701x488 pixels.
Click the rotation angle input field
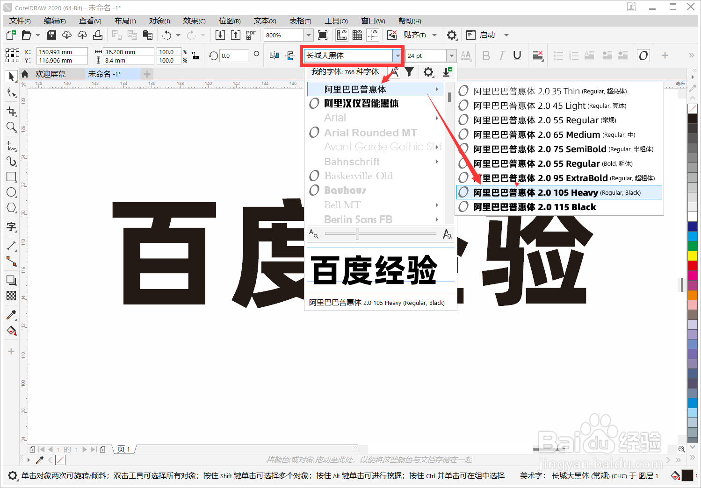click(233, 56)
